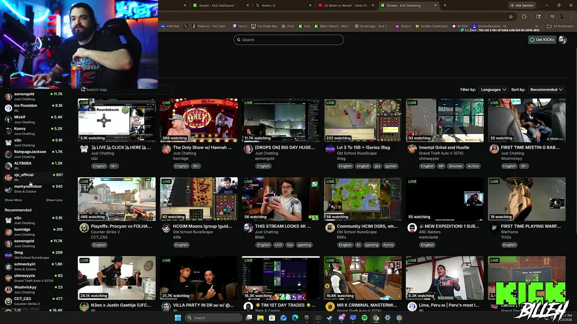Bookmark this page with the star icon
The height and width of the screenshot is (324, 577).
pos(511,17)
